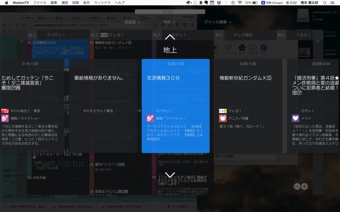Expand the 今日 date dropdown
This screenshot has height=212, width=340.
[169, 22]
